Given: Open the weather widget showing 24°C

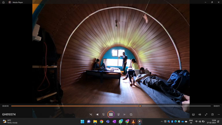Looking at the screenshot, I should click(x=10, y=122).
